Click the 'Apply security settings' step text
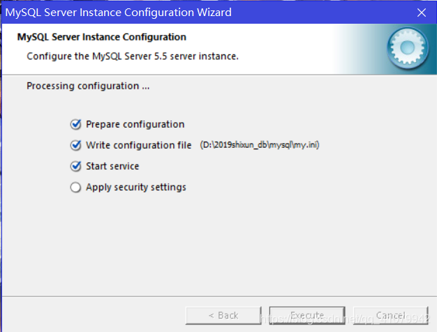Image resolution: width=437 pixels, height=332 pixels. click(136, 187)
